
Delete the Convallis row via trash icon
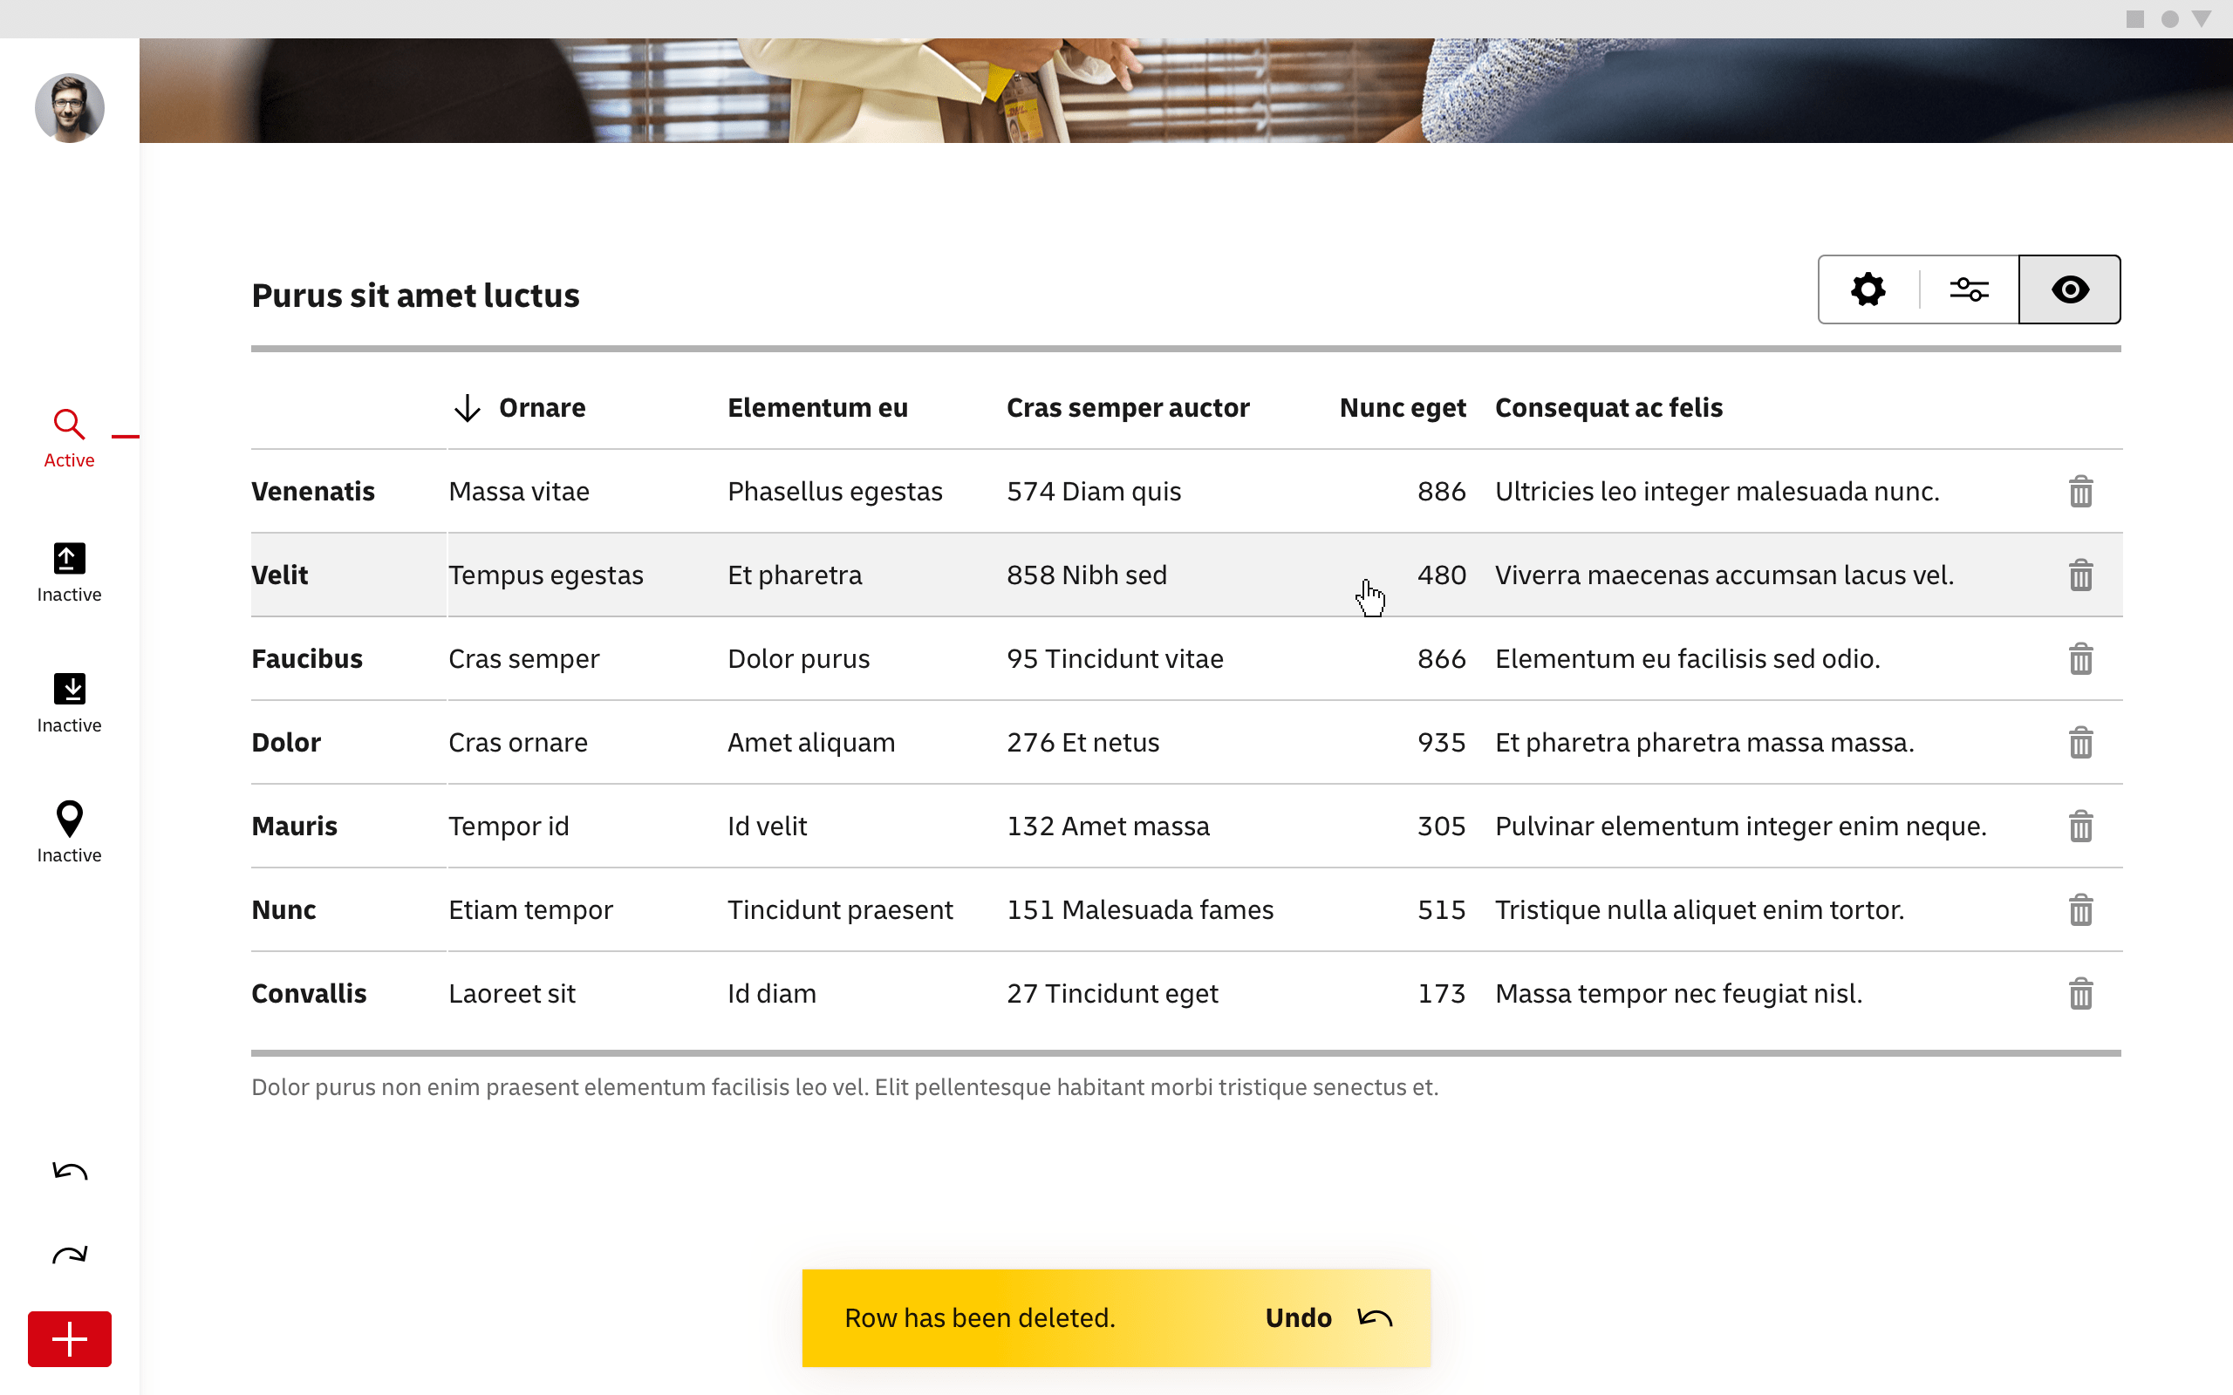pyautogui.click(x=2079, y=994)
